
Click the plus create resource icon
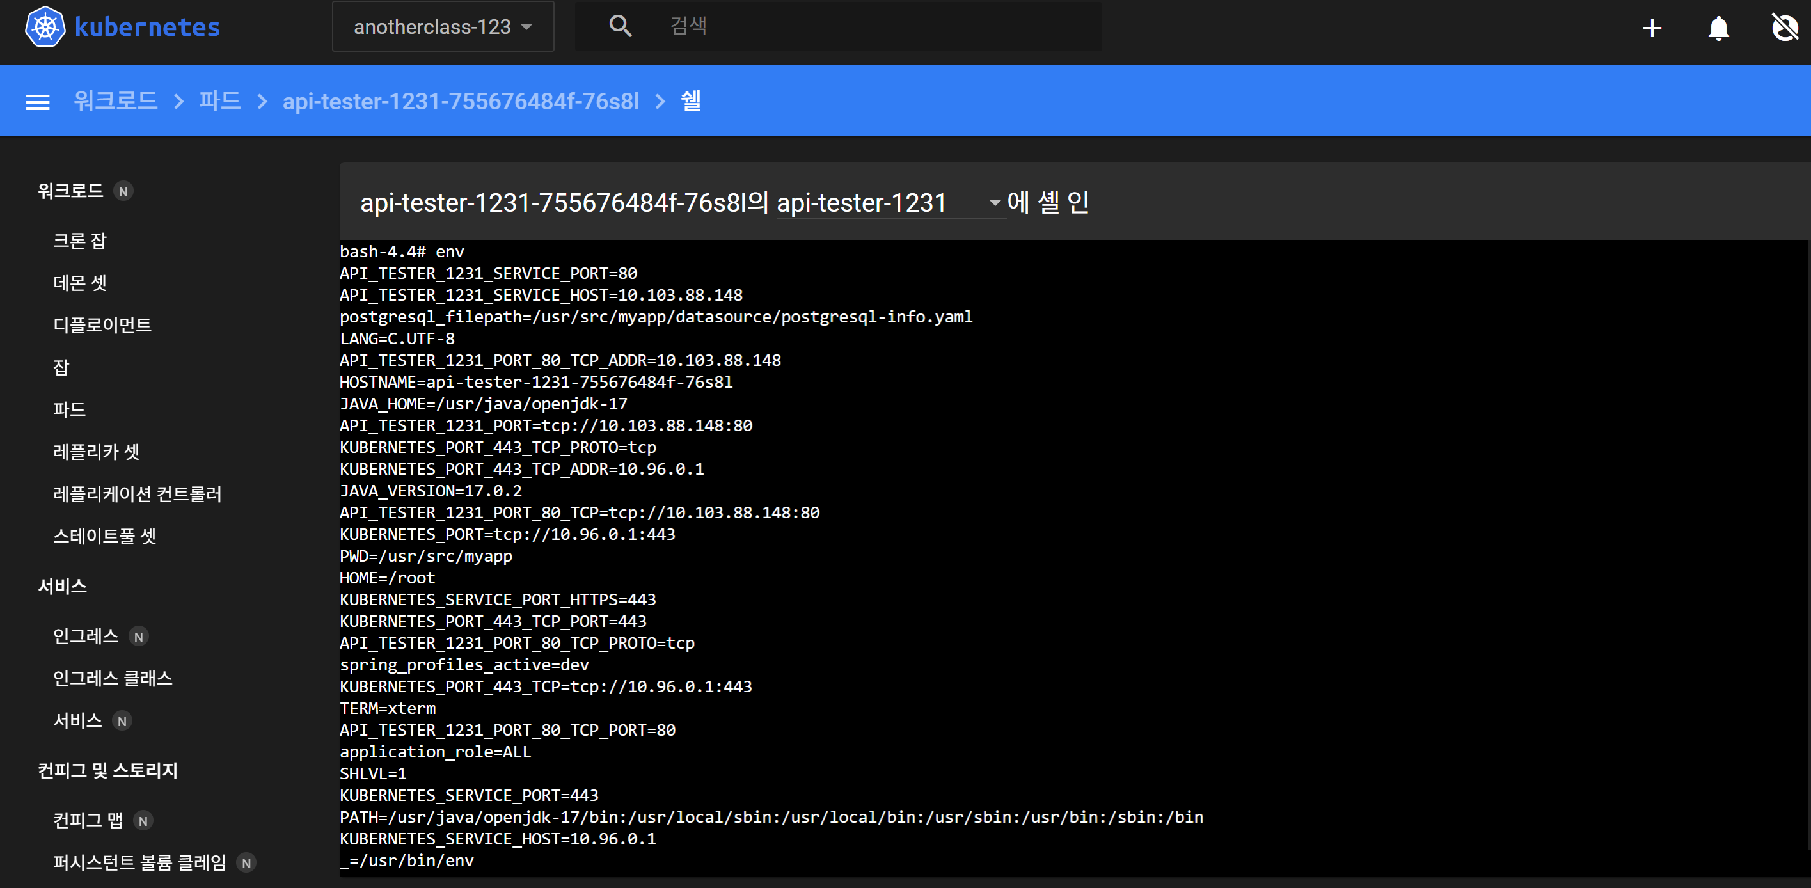(x=1652, y=28)
